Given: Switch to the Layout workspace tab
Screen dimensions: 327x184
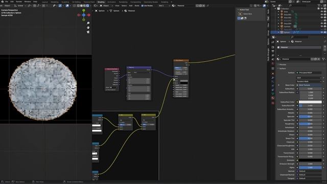Looking at the screenshot, I should (45, 2).
